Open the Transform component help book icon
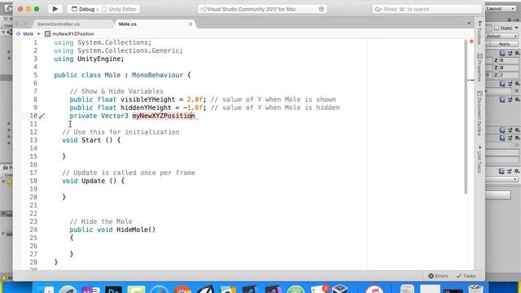 502,53
